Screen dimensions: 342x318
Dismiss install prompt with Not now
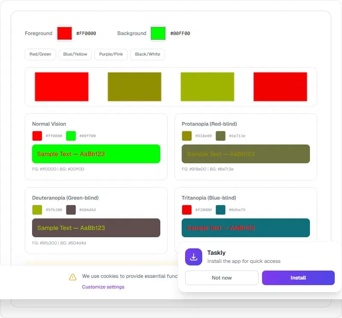(221, 278)
